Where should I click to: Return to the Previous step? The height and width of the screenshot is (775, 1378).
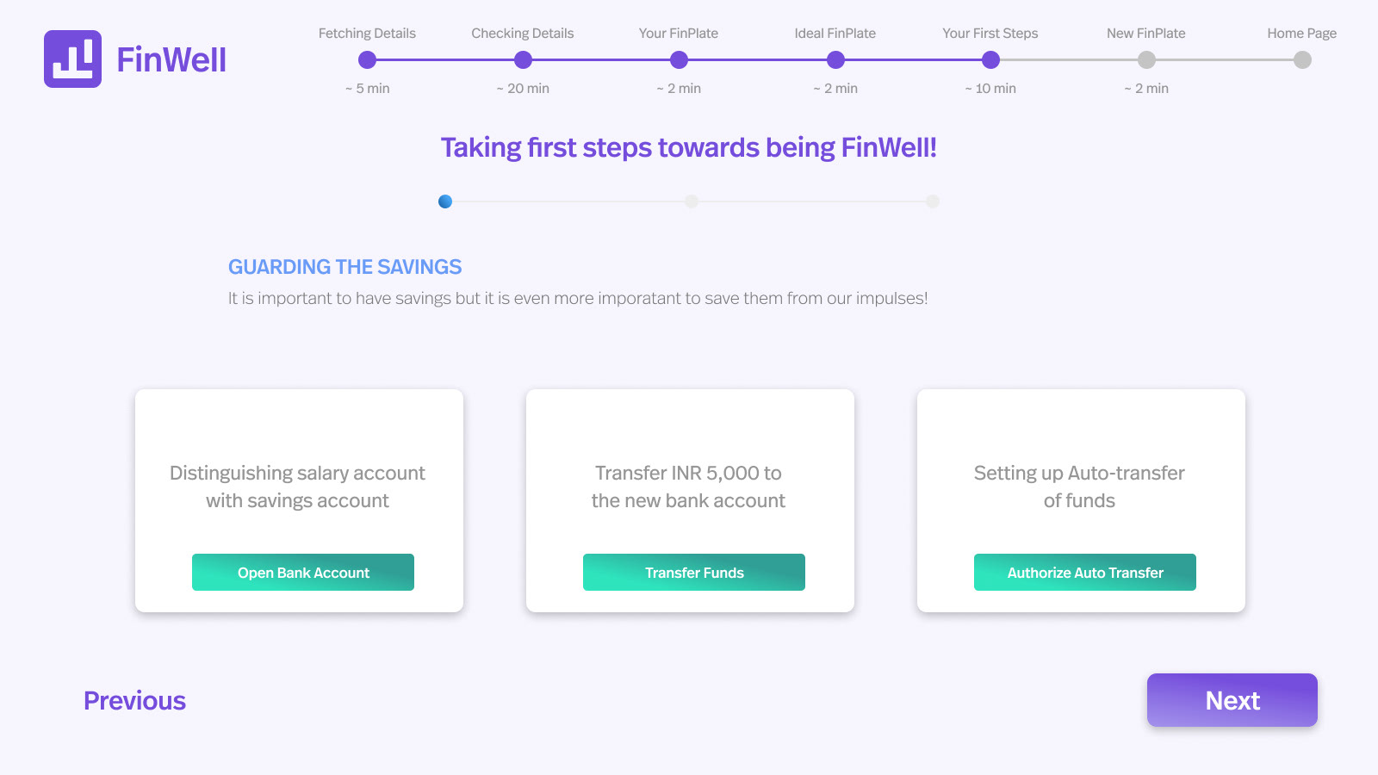pos(134,701)
